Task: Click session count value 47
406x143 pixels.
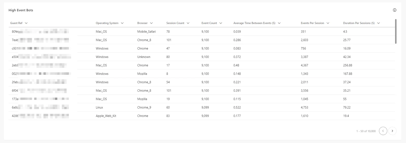Action: tap(168, 48)
